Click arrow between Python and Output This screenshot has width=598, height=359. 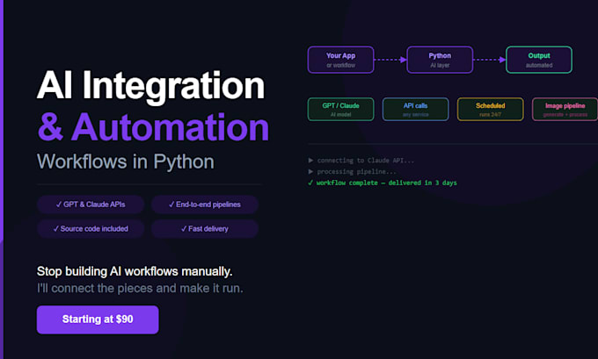489,60
